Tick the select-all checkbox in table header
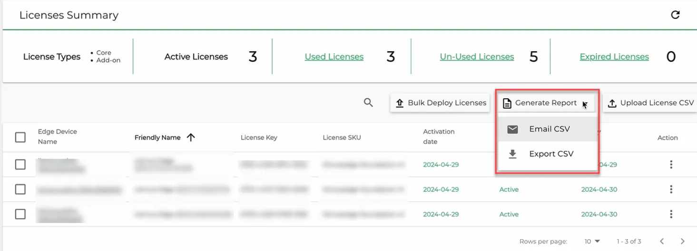This screenshot has height=251, width=697. point(20,137)
